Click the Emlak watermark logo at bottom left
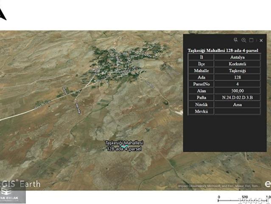 tap(13, 196)
